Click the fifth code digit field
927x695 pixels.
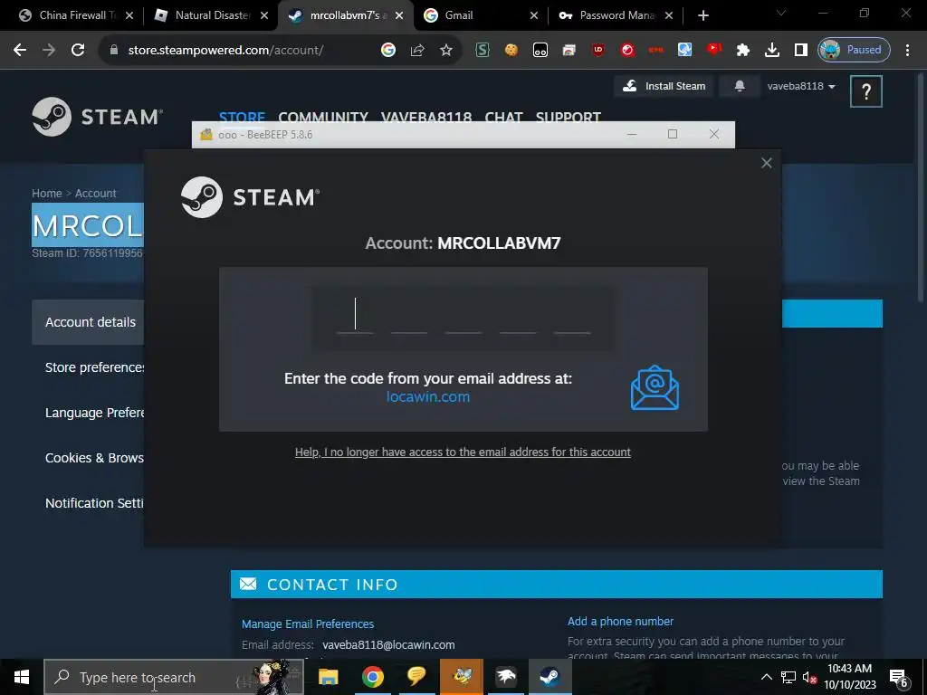point(572,316)
